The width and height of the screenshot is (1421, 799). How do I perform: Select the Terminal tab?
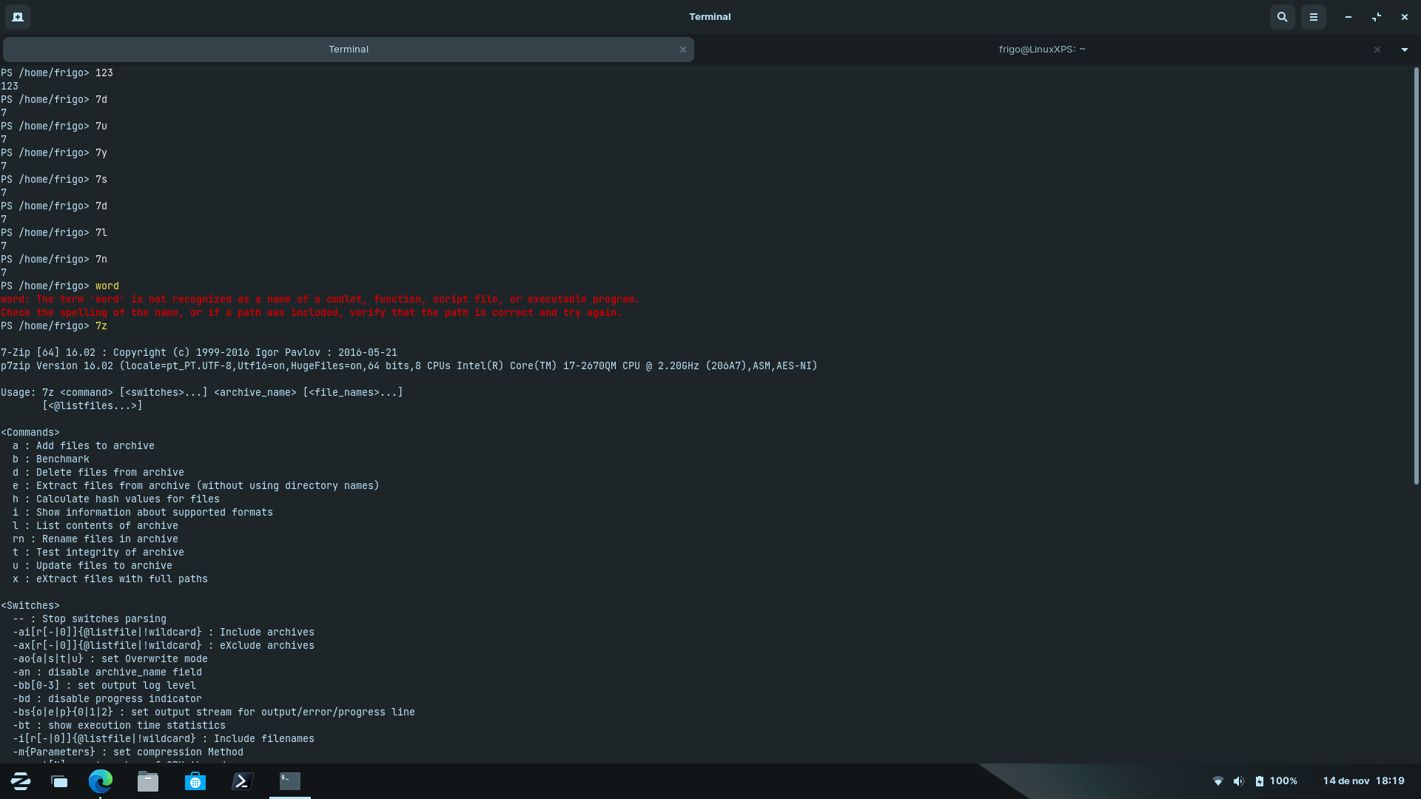tap(349, 49)
